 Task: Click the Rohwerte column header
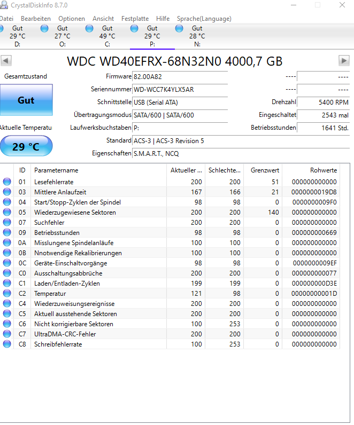(311, 170)
